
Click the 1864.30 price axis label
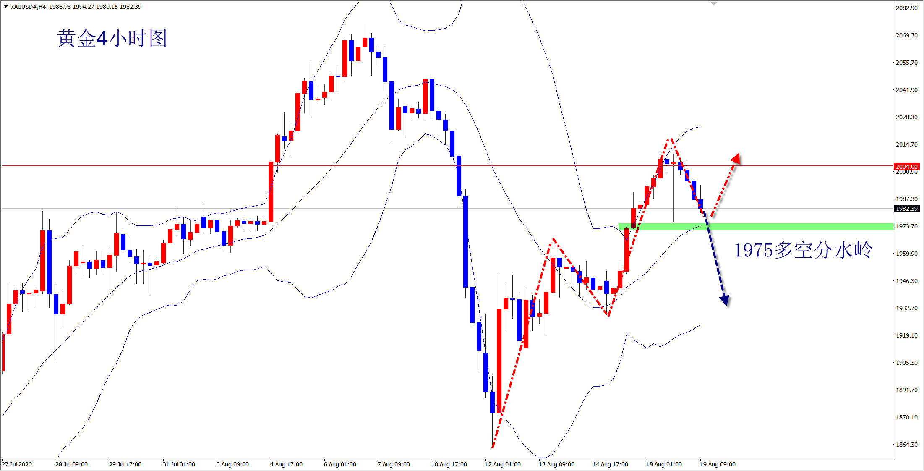tap(907, 445)
